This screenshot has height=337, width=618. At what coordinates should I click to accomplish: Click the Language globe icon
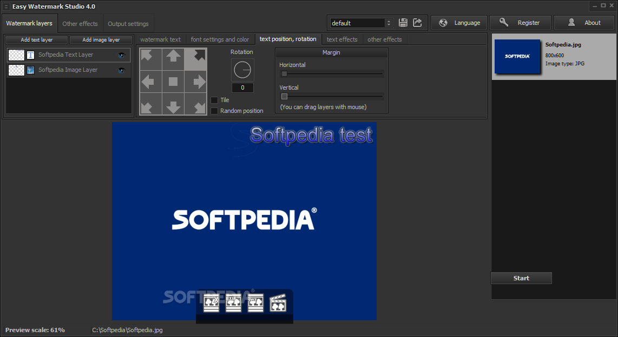[x=443, y=23]
